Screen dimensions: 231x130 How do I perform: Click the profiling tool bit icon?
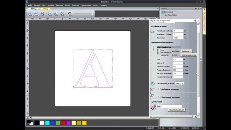[x=153, y=49]
